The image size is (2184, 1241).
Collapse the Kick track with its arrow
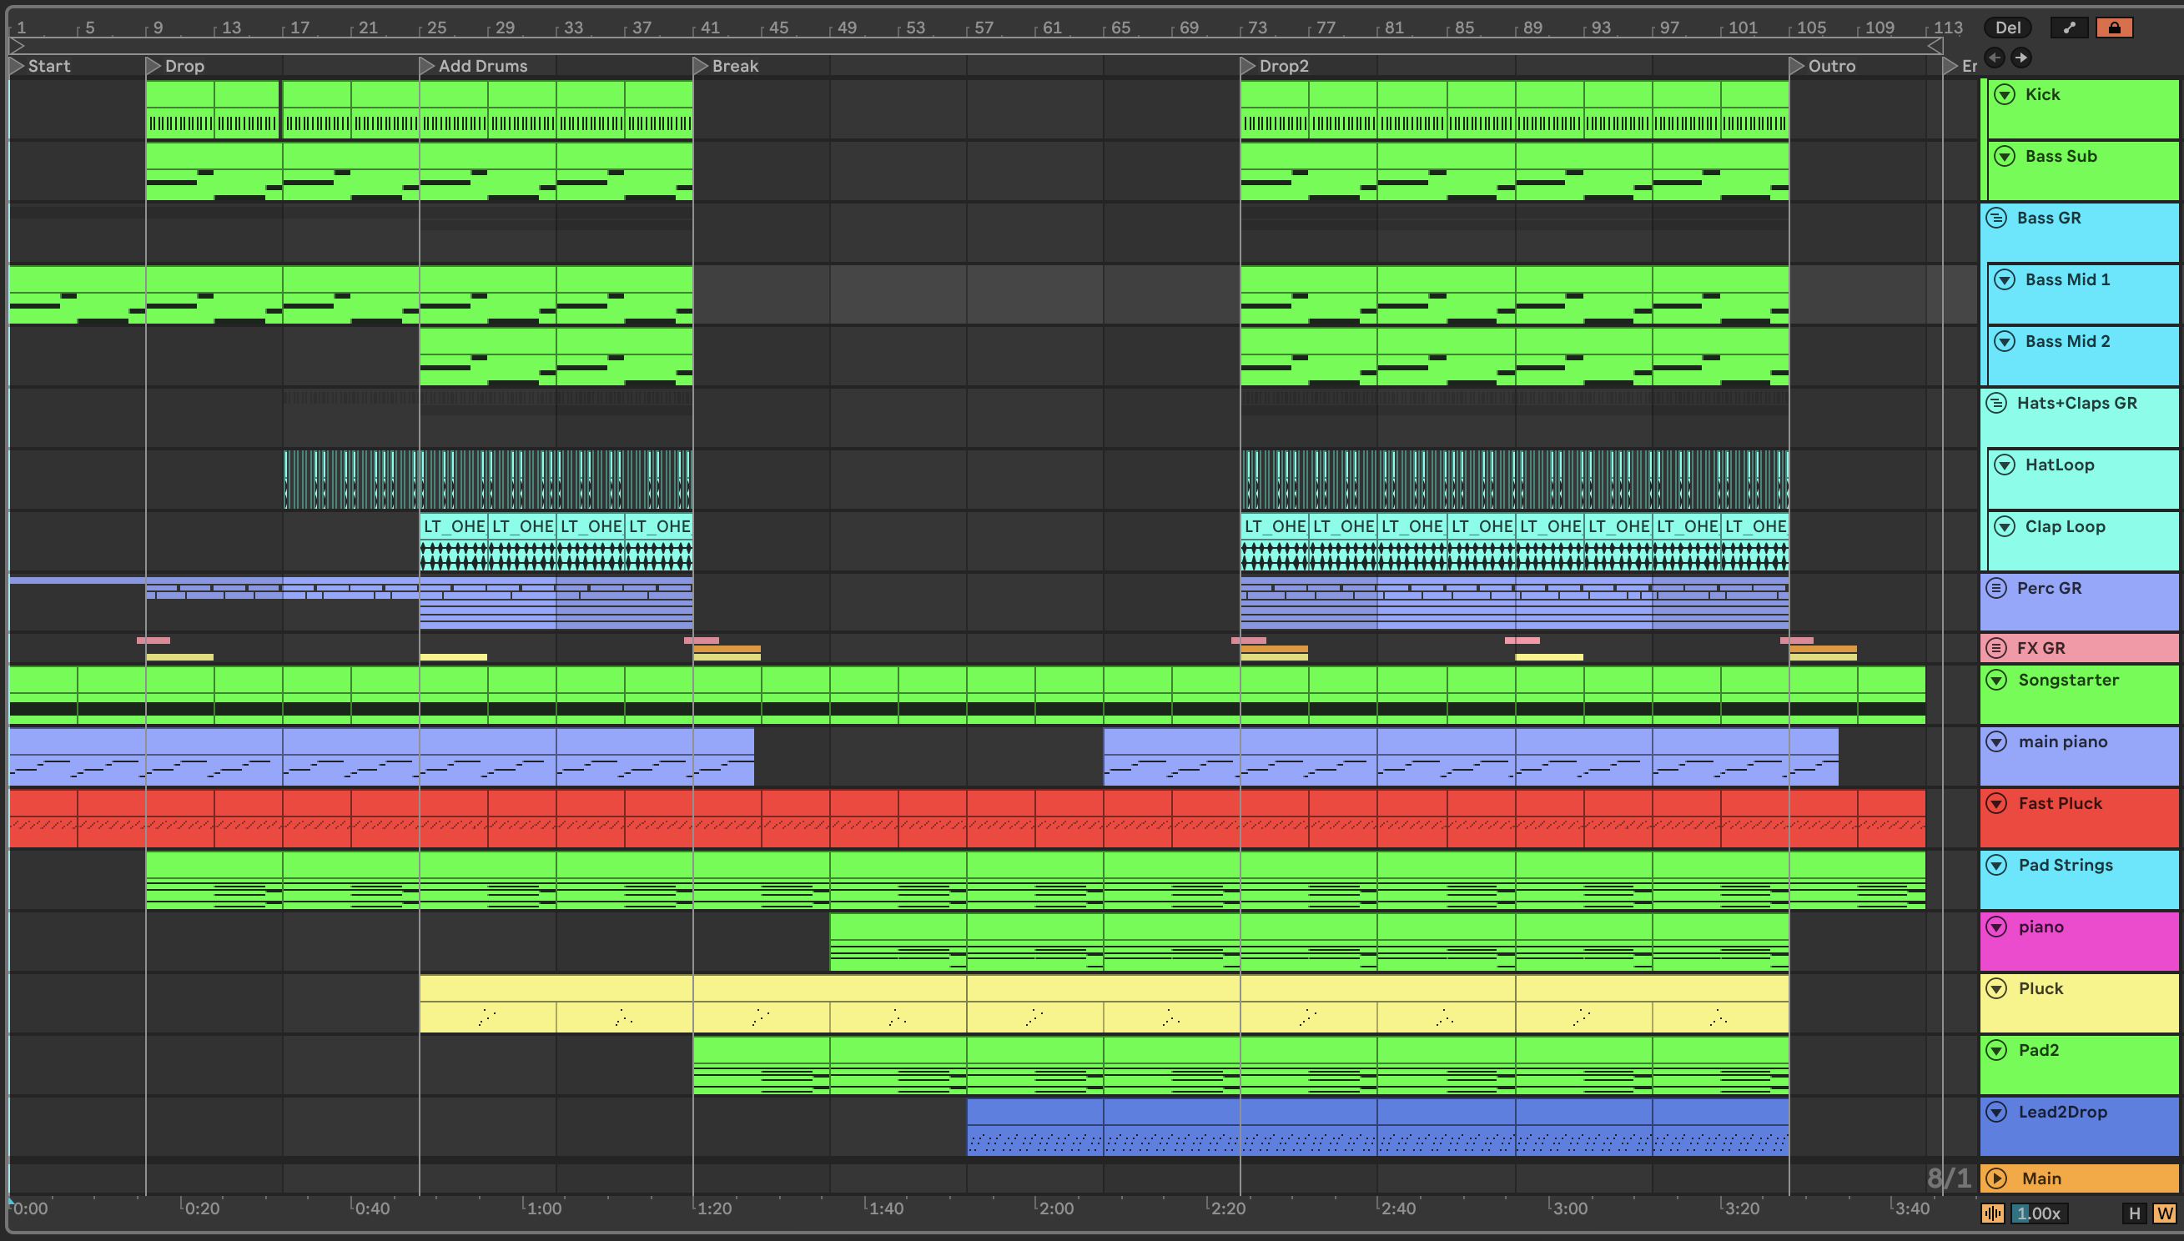tap(2005, 94)
